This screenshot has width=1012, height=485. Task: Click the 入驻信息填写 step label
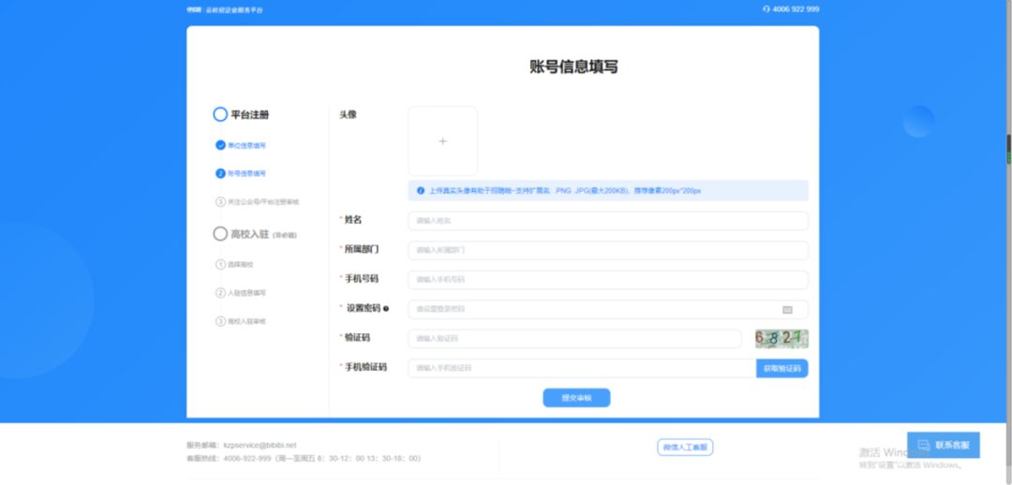pos(246,293)
